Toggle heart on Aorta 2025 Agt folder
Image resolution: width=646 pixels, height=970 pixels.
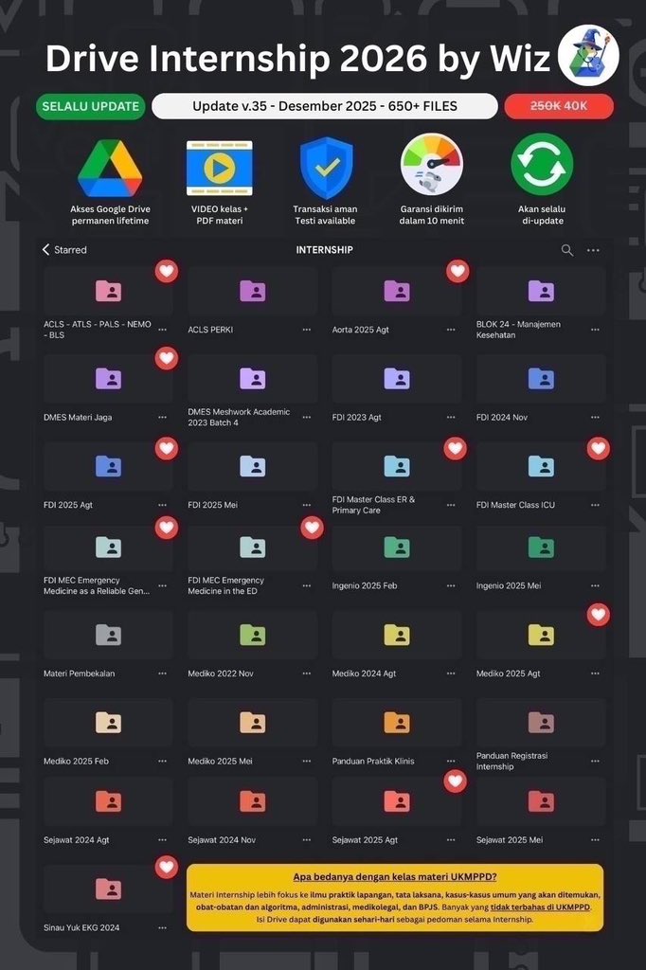(x=458, y=271)
